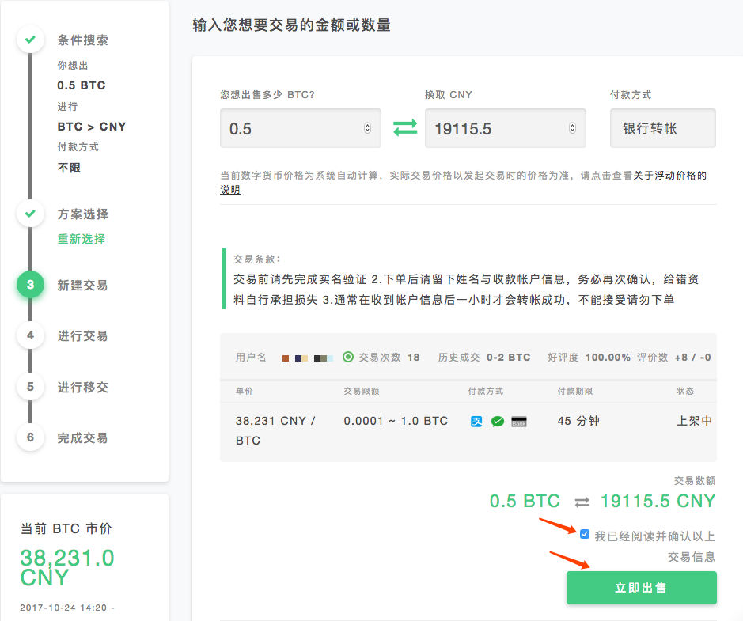Select the 进行交易 step

(82, 336)
